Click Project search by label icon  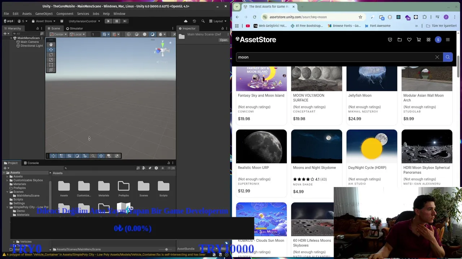coord(150,168)
